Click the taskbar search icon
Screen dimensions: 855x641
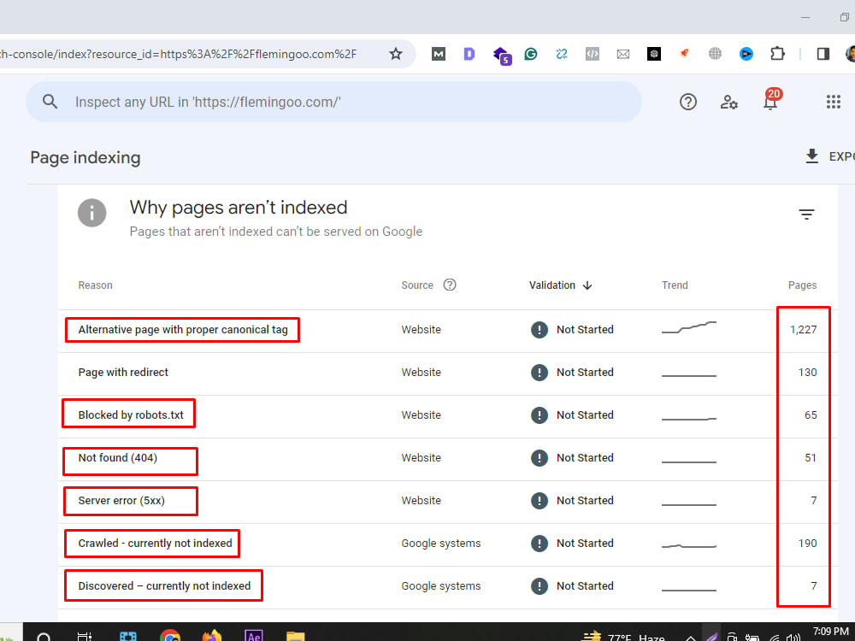click(x=44, y=637)
